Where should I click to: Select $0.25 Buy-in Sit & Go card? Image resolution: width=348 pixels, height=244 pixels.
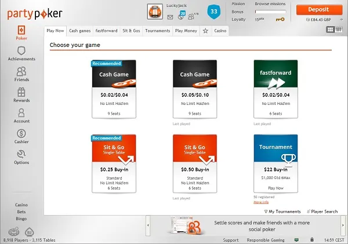click(x=114, y=163)
